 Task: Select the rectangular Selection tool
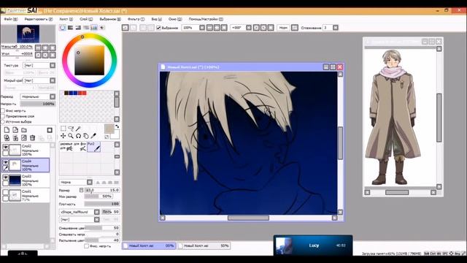click(63, 129)
